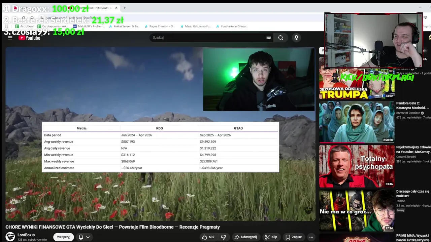The height and width of the screenshot is (242, 431).
Task: Open PRIME MMA video title
Action: 413,238
